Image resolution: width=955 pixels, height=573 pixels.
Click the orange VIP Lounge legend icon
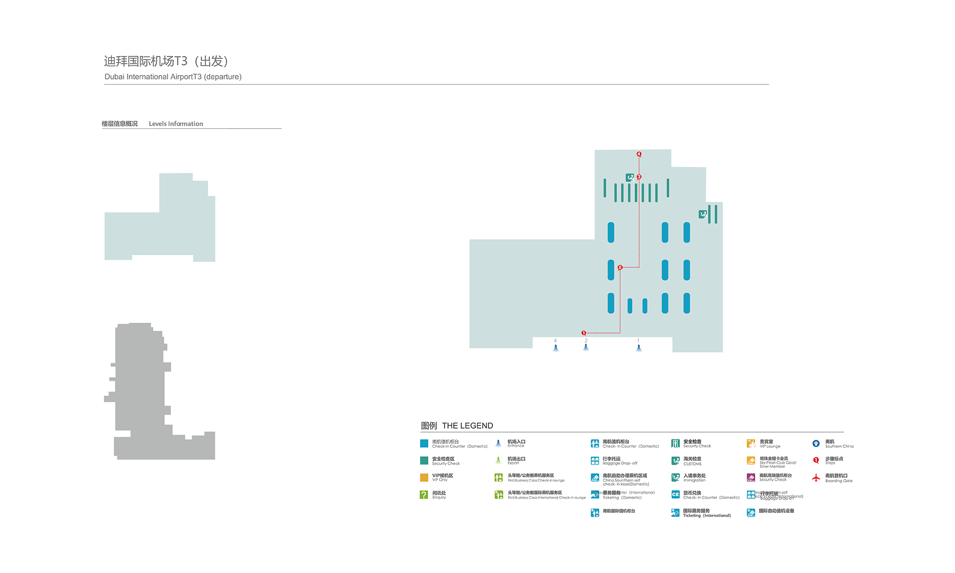click(x=751, y=444)
